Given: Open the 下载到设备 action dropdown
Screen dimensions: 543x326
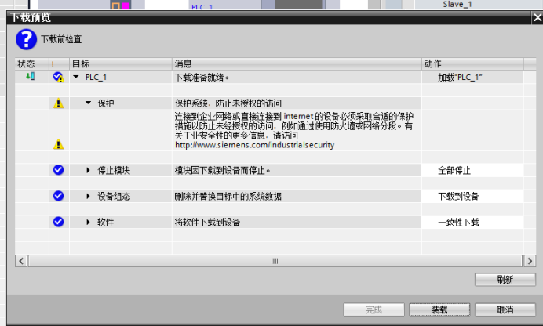Looking at the screenshot, I should tap(472, 197).
